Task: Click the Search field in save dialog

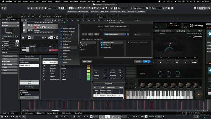Action: (x=142, y=34)
